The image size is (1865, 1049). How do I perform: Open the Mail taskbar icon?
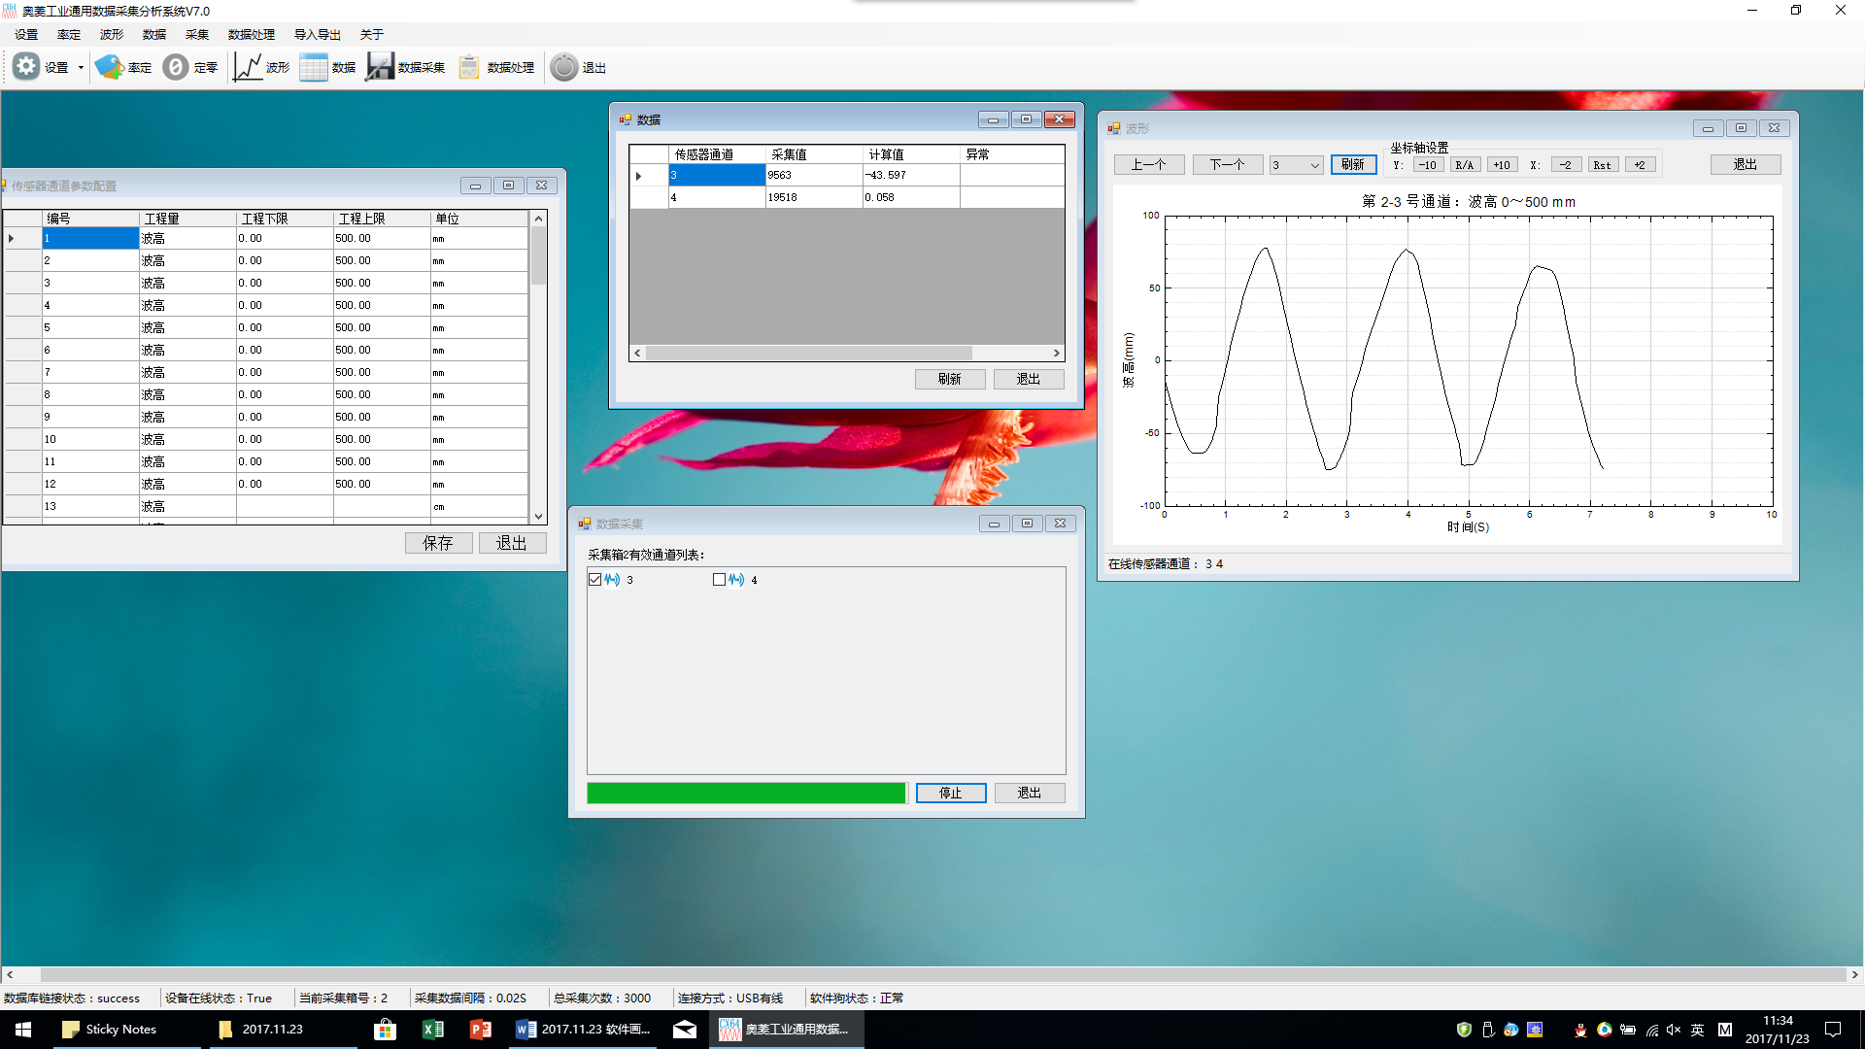click(x=685, y=1030)
